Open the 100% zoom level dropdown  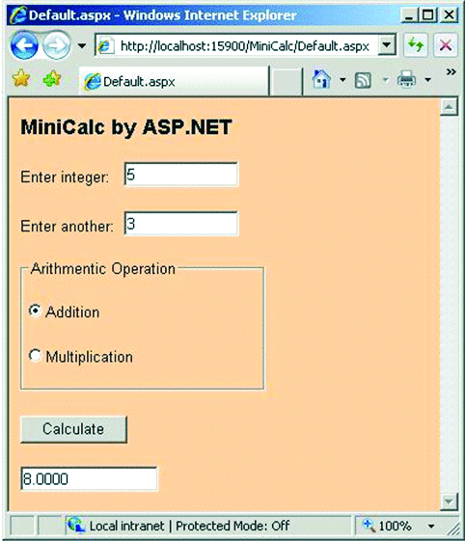(x=431, y=527)
